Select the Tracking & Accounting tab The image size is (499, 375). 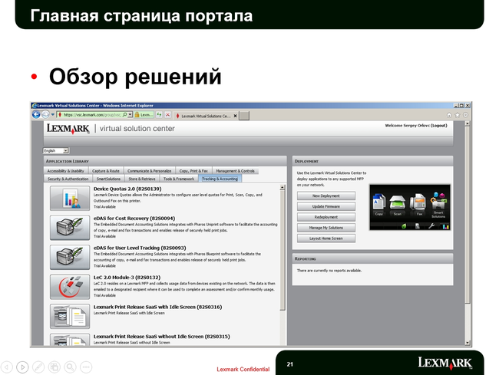coord(220,179)
